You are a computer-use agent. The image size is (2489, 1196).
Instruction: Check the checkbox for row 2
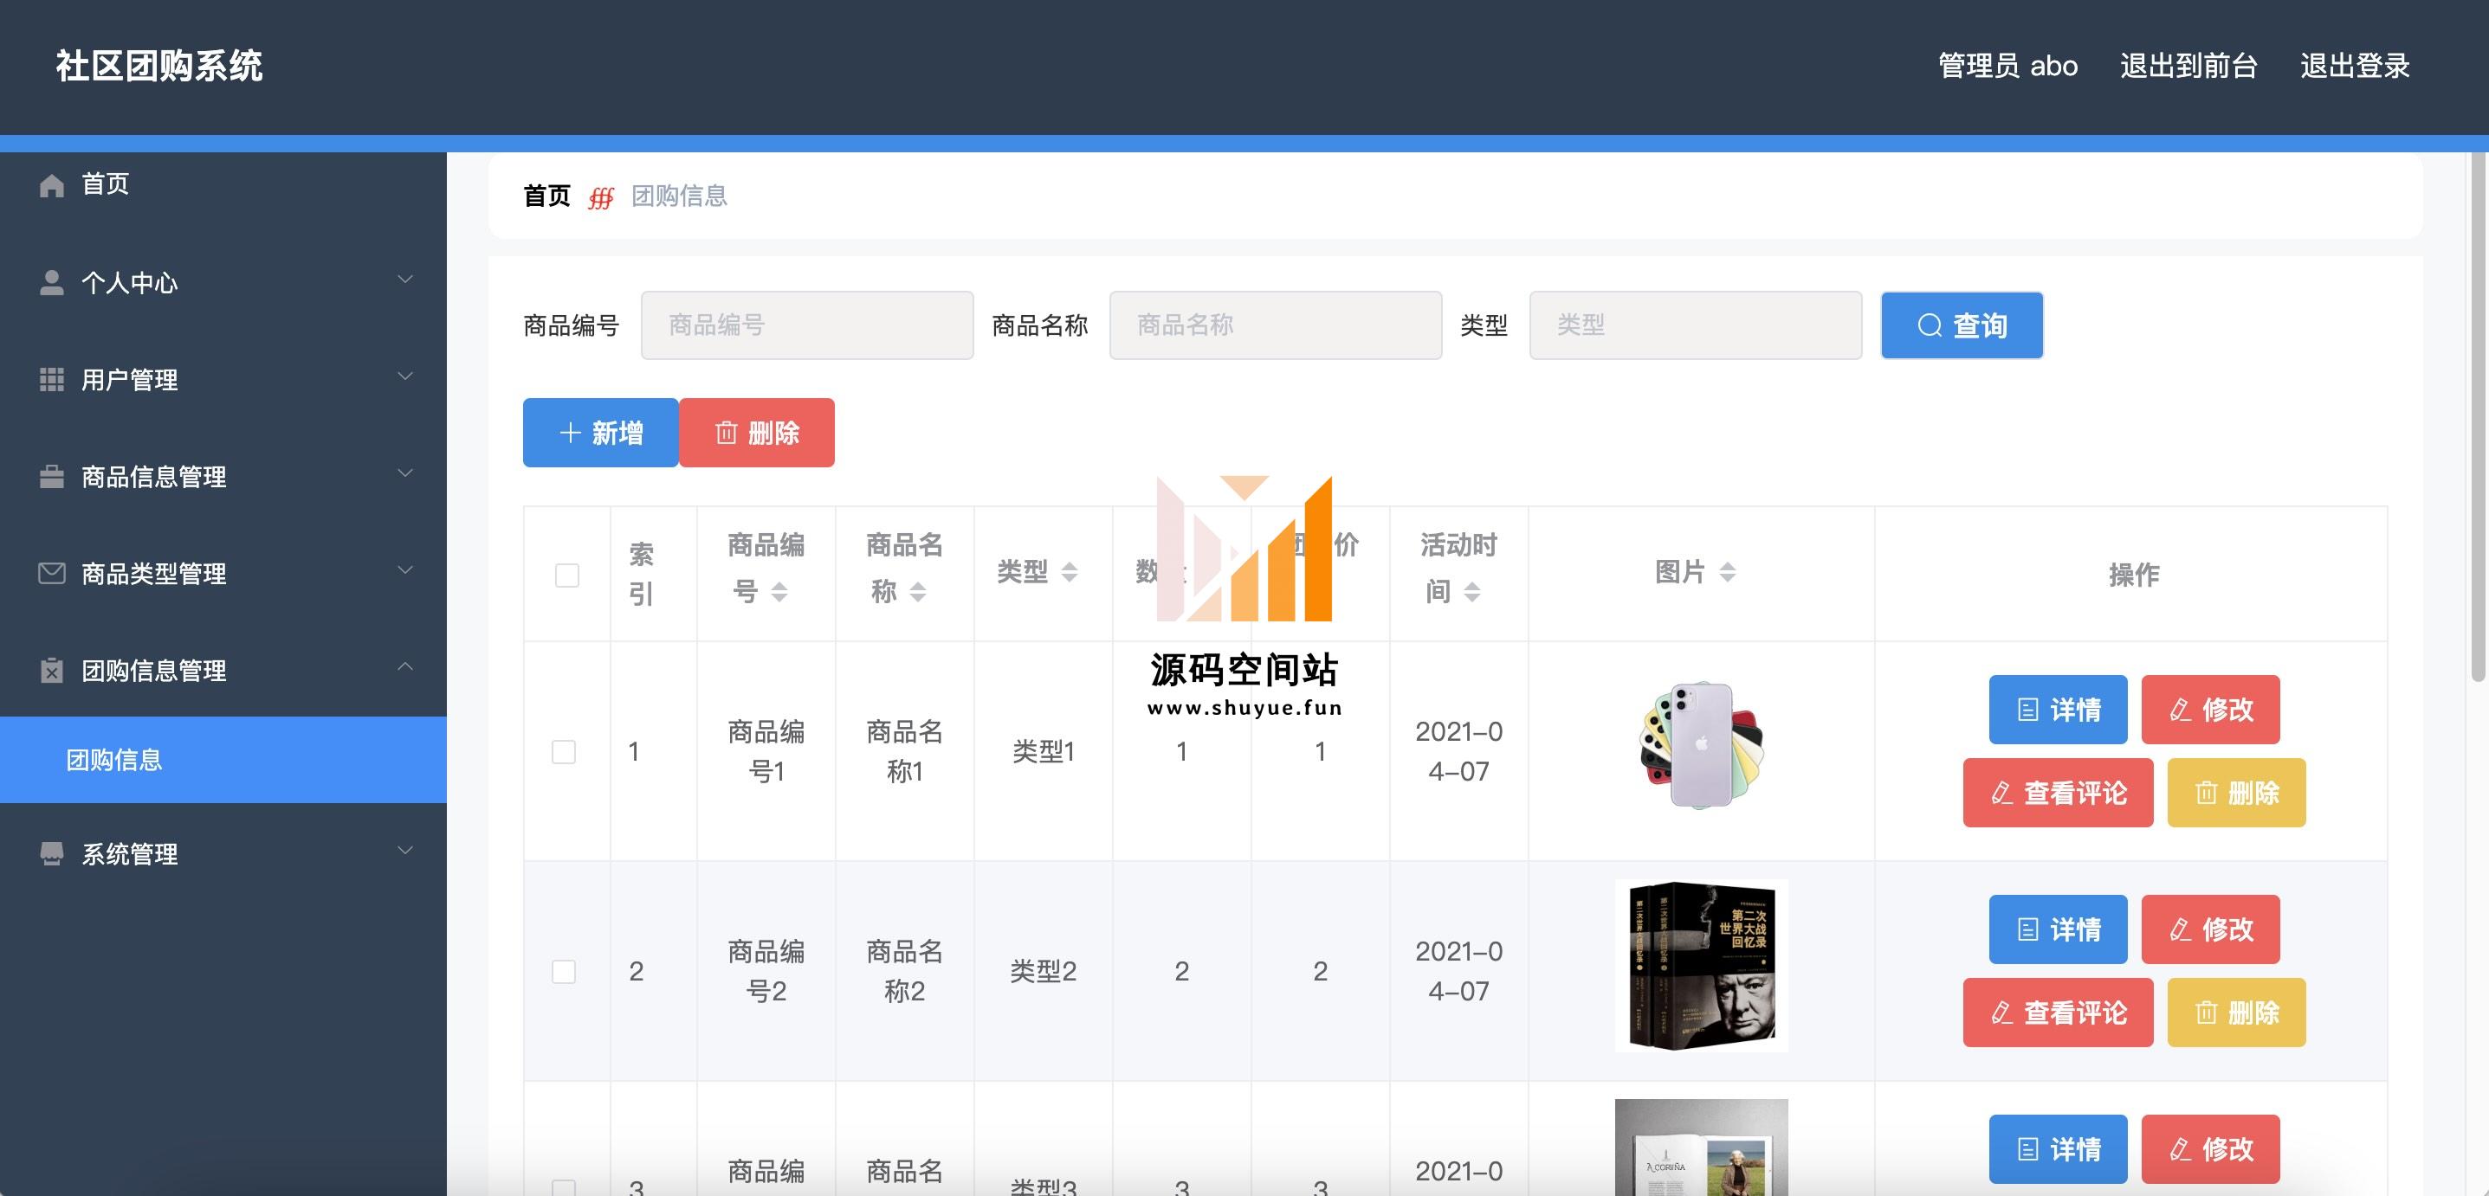click(563, 971)
